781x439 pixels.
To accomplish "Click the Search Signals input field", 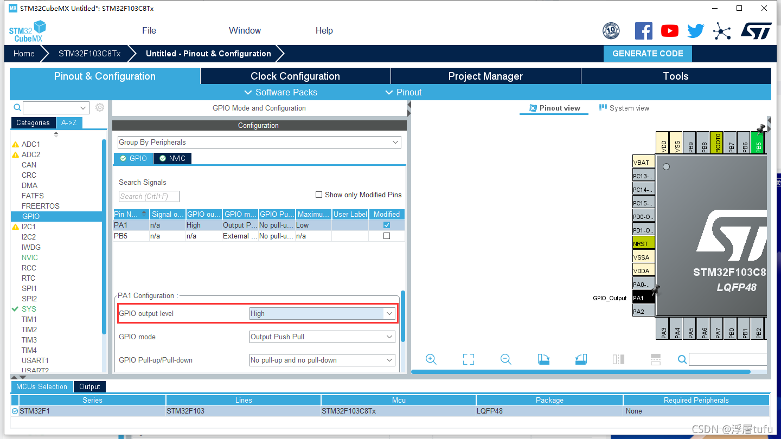I will point(149,196).
